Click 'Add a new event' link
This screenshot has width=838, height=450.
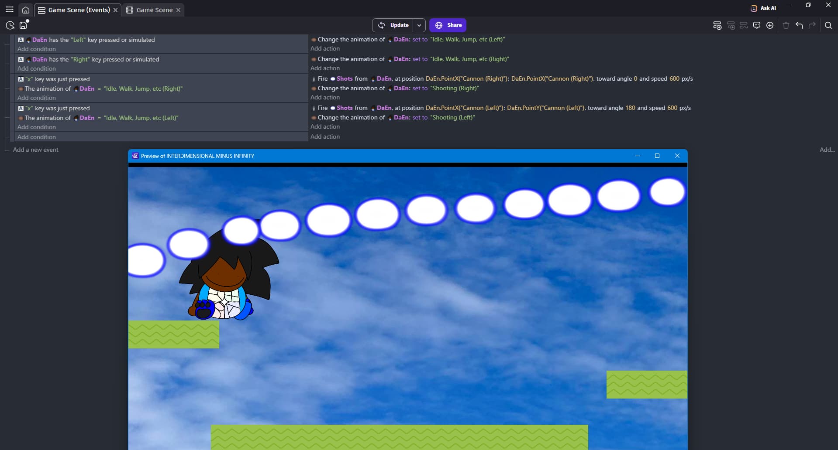pyautogui.click(x=35, y=150)
